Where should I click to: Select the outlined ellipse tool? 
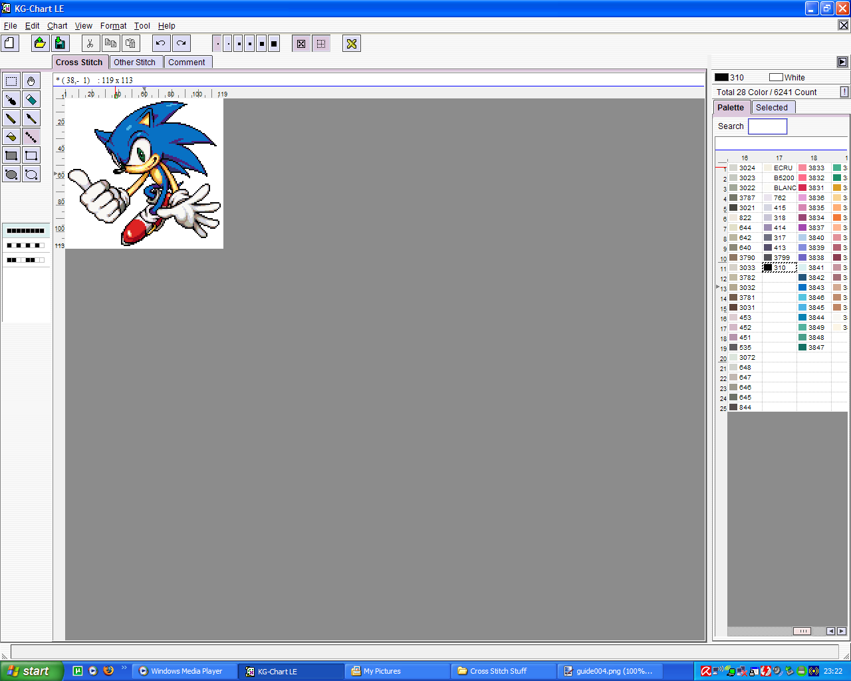[31, 174]
